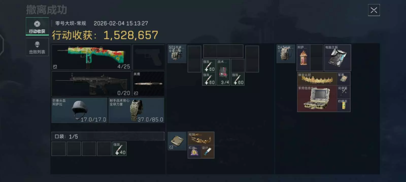
Task: Select the 战术 medkit showing 3/4
Action: click(223, 72)
